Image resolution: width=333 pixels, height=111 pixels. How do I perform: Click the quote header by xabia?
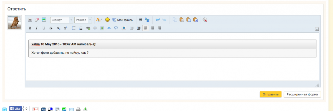tap(173, 44)
